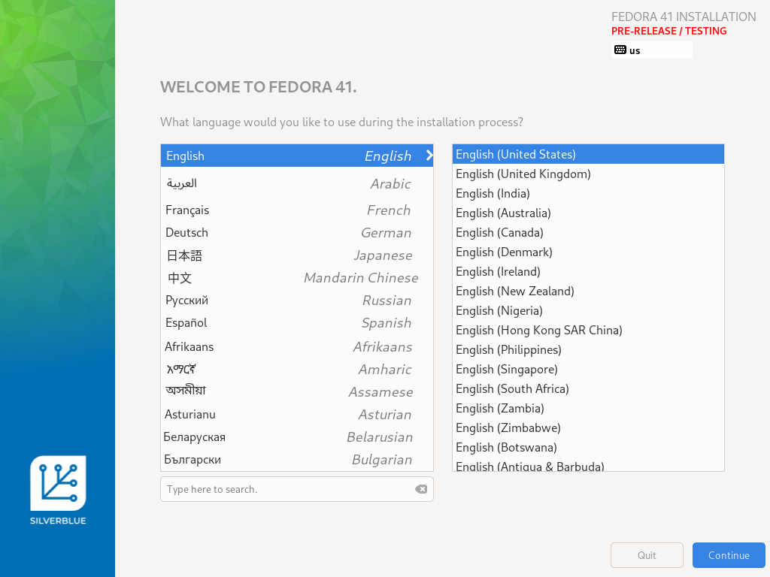Select Arabic in the language list
Image resolution: width=770 pixels, height=577 pixels.
pyautogui.click(x=296, y=183)
